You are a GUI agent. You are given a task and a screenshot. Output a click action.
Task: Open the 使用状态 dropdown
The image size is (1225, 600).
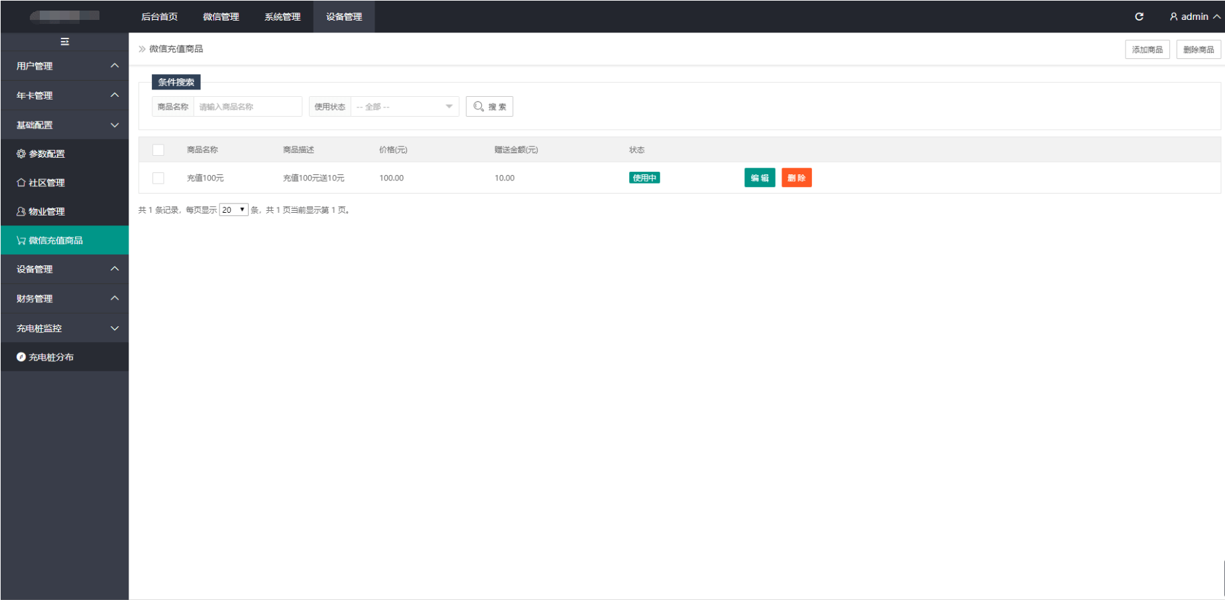[404, 107]
